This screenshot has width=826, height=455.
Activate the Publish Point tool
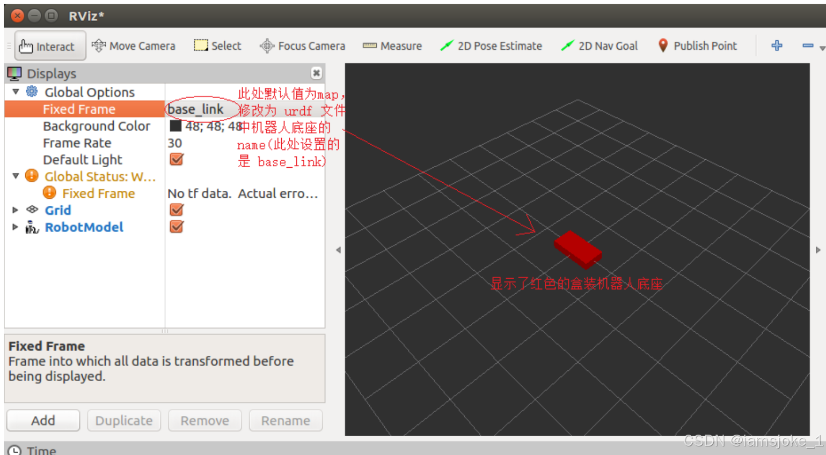click(698, 46)
